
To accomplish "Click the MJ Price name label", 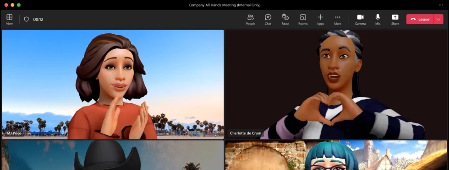I will (x=14, y=133).
